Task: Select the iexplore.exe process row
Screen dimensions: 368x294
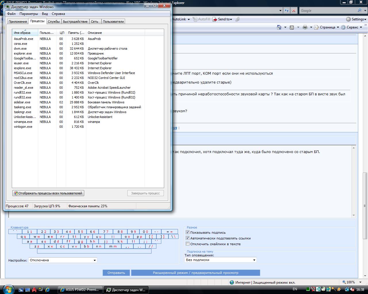Action: 88,68
